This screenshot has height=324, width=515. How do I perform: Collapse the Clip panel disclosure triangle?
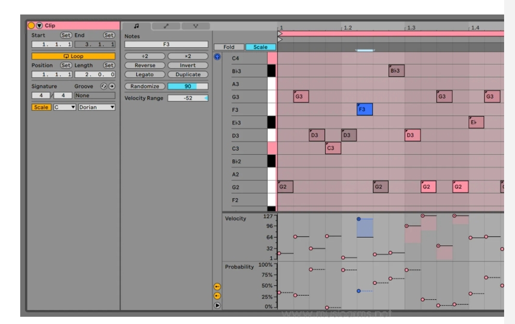[x=39, y=25]
